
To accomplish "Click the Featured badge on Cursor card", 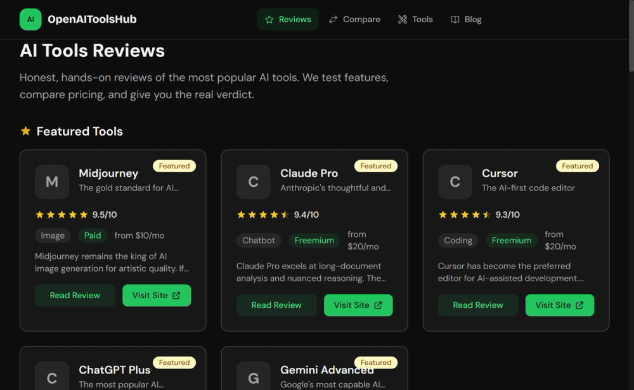I will point(578,166).
